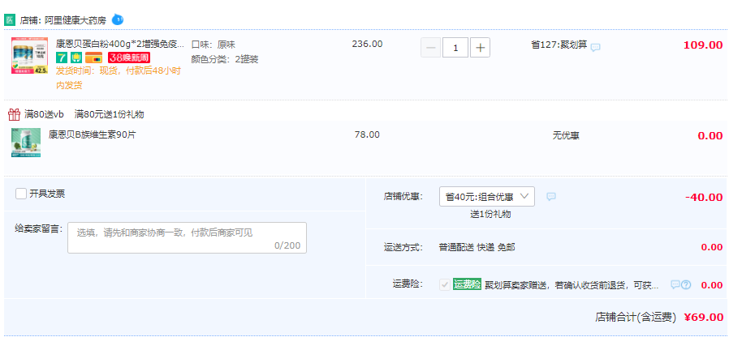Click the 普通配送 快递 免邮 shipping text
The height and width of the screenshot is (337, 742).
click(x=477, y=247)
